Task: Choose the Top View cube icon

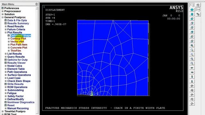Action: pyautogui.click(x=192, y=28)
